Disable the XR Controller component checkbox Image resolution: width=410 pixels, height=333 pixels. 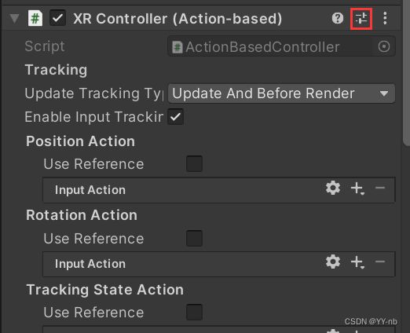coord(57,18)
